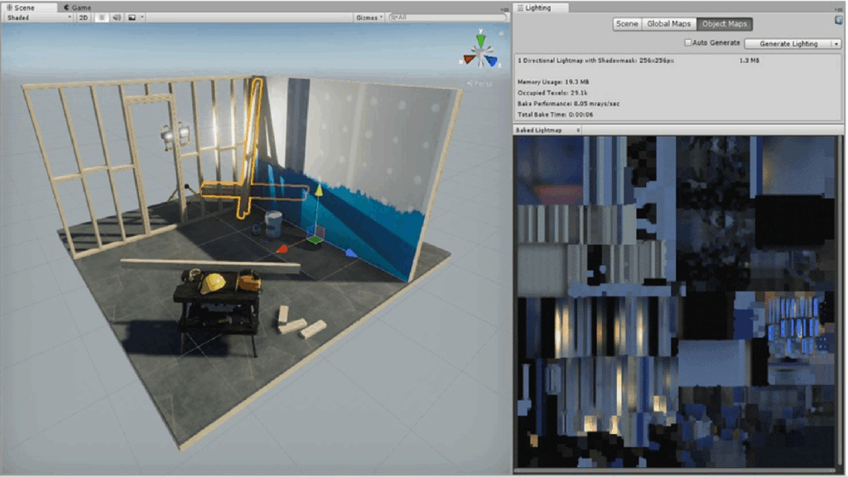Toggle scene lighting sun icon
This screenshot has height=477, width=848.
102,17
